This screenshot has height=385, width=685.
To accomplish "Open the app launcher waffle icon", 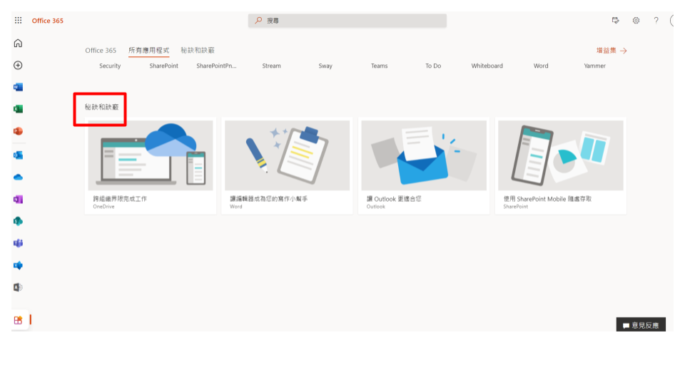I will coord(18,20).
